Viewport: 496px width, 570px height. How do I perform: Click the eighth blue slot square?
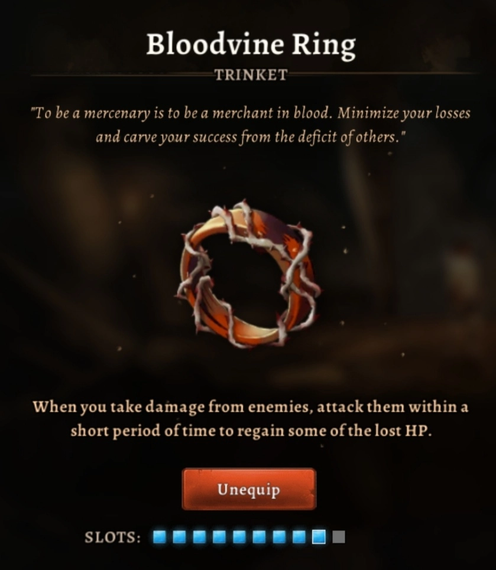pos(299,536)
